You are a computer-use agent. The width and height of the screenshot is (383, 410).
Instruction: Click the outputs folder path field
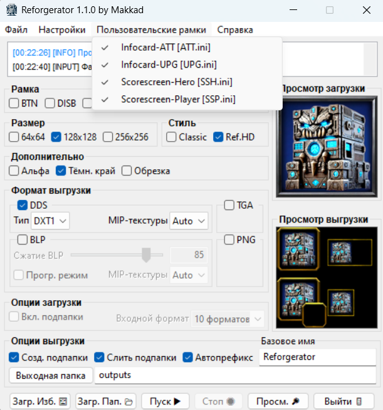coord(235,376)
